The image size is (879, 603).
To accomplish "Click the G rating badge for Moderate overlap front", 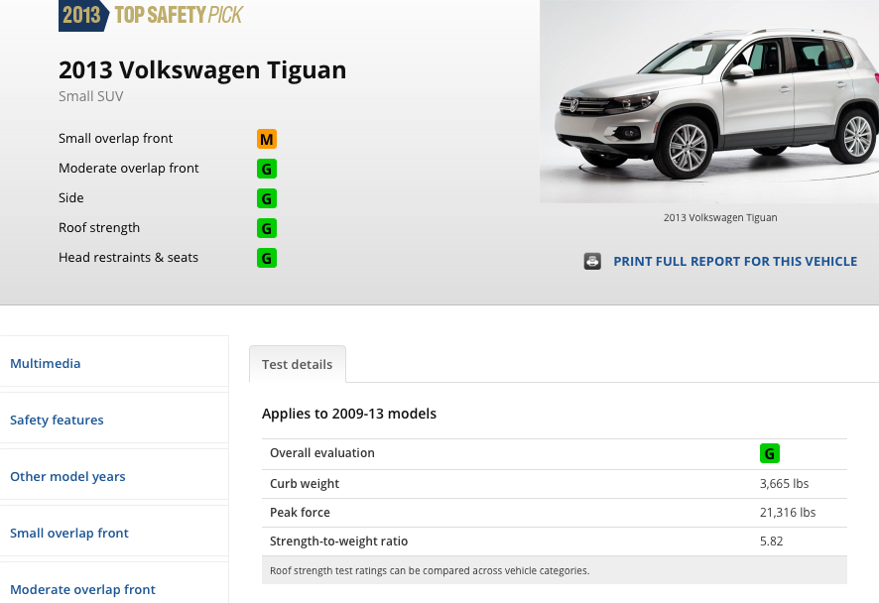I will coord(267,169).
